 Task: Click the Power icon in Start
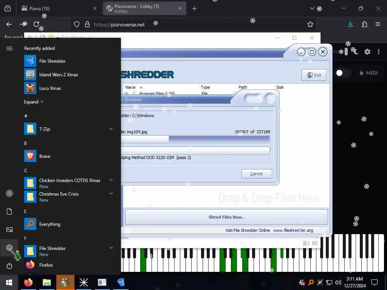pos(9,266)
